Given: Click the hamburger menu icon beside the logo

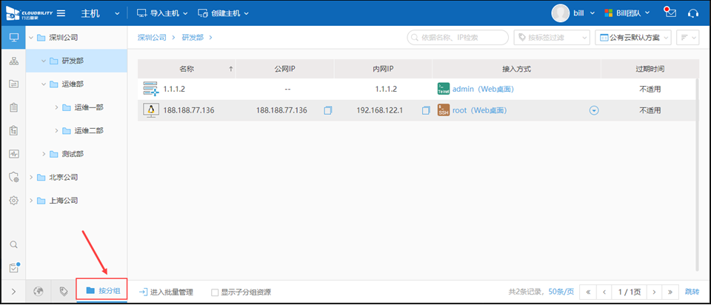Looking at the screenshot, I should 61,13.
